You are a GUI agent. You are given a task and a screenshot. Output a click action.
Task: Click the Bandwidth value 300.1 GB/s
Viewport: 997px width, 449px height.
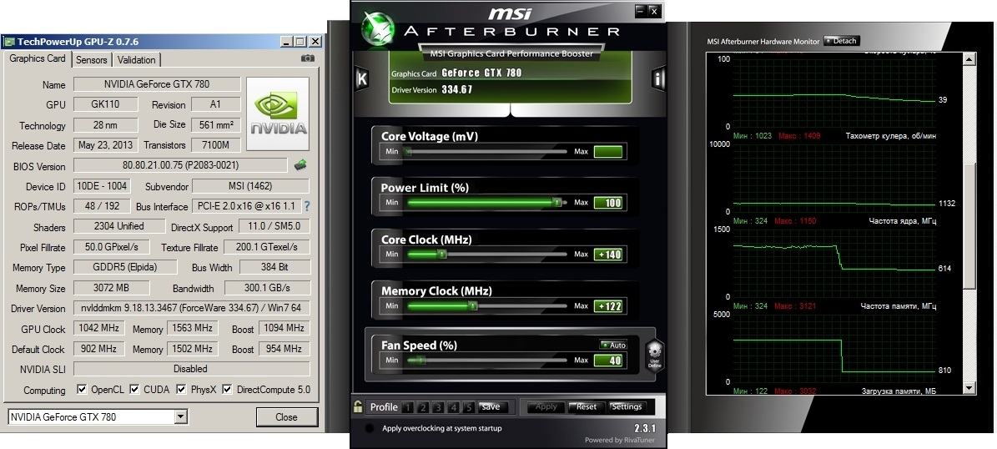coord(267,287)
